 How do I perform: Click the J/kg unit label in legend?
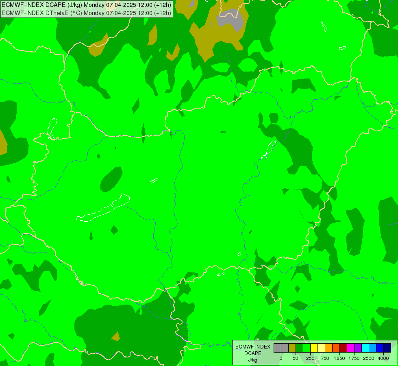pos(253,360)
